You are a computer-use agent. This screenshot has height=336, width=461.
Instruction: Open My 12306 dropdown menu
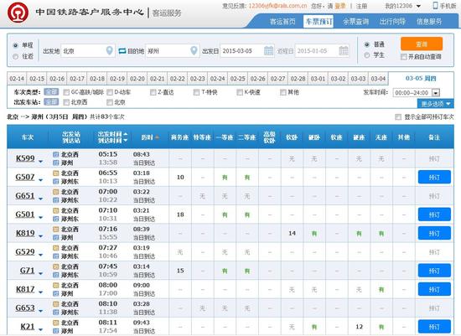402,6
